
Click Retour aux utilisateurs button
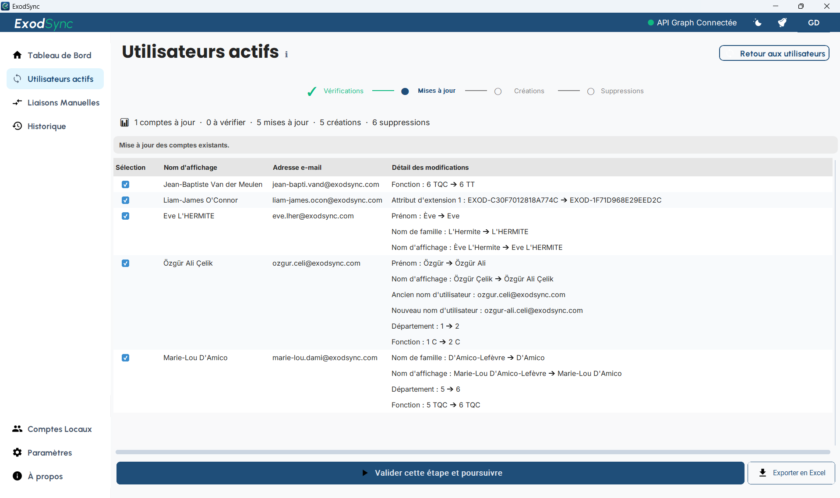(x=774, y=53)
